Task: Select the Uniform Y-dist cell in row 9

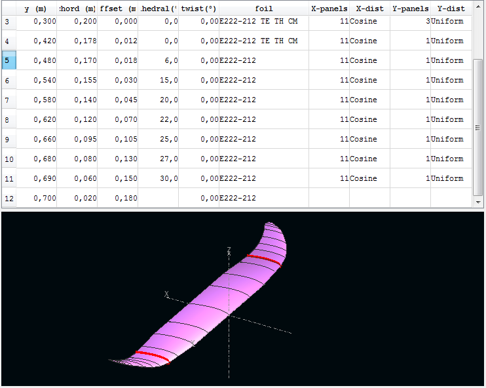Action: (451, 139)
